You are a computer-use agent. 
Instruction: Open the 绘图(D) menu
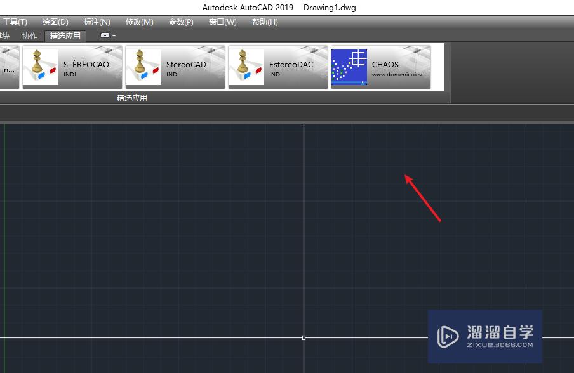tap(55, 22)
